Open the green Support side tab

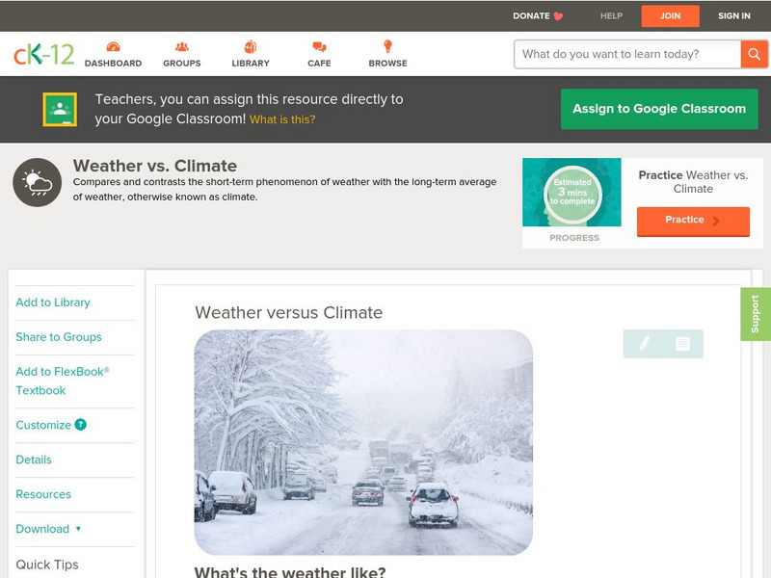(756, 314)
